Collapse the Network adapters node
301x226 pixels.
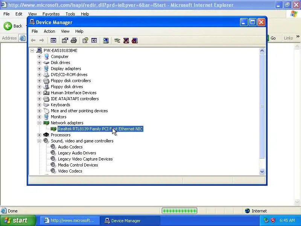point(40,123)
